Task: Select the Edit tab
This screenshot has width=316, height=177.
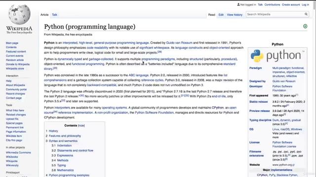Action: [x=221, y=15]
